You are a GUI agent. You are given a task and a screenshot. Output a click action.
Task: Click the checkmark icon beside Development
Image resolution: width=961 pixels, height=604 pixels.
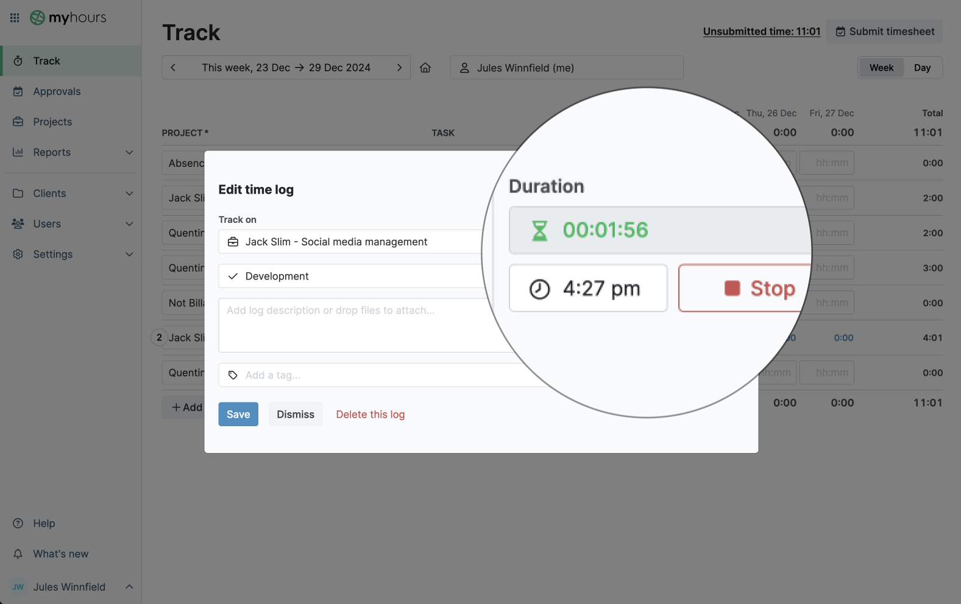tap(233, 276)
